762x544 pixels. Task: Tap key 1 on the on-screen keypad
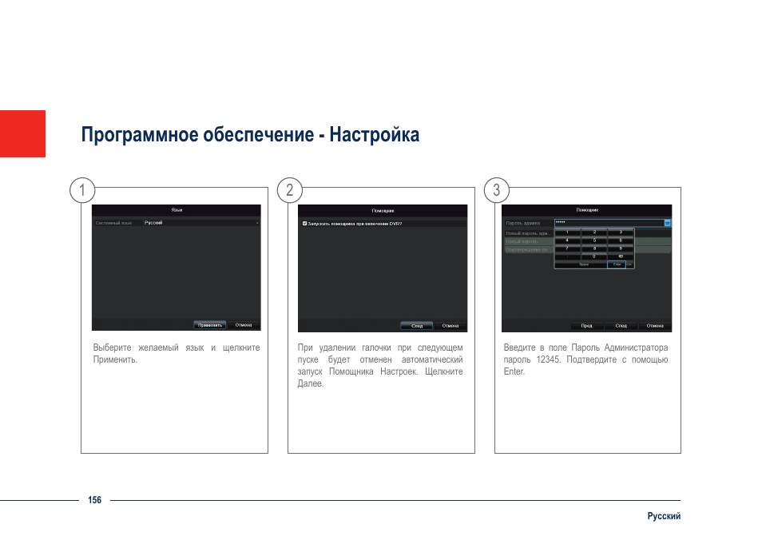pyautogui.click(x=567, y=232)
